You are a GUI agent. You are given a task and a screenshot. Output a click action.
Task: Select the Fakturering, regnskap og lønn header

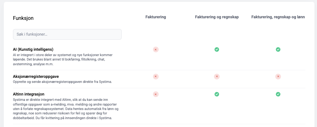(x=278, y=17)
